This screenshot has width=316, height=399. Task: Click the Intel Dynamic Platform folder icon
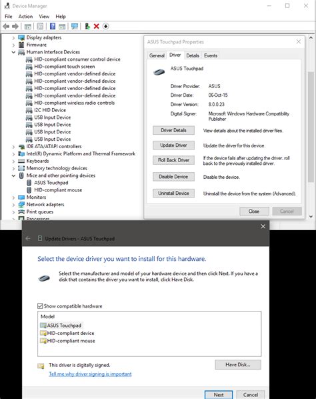pos(21,154)
